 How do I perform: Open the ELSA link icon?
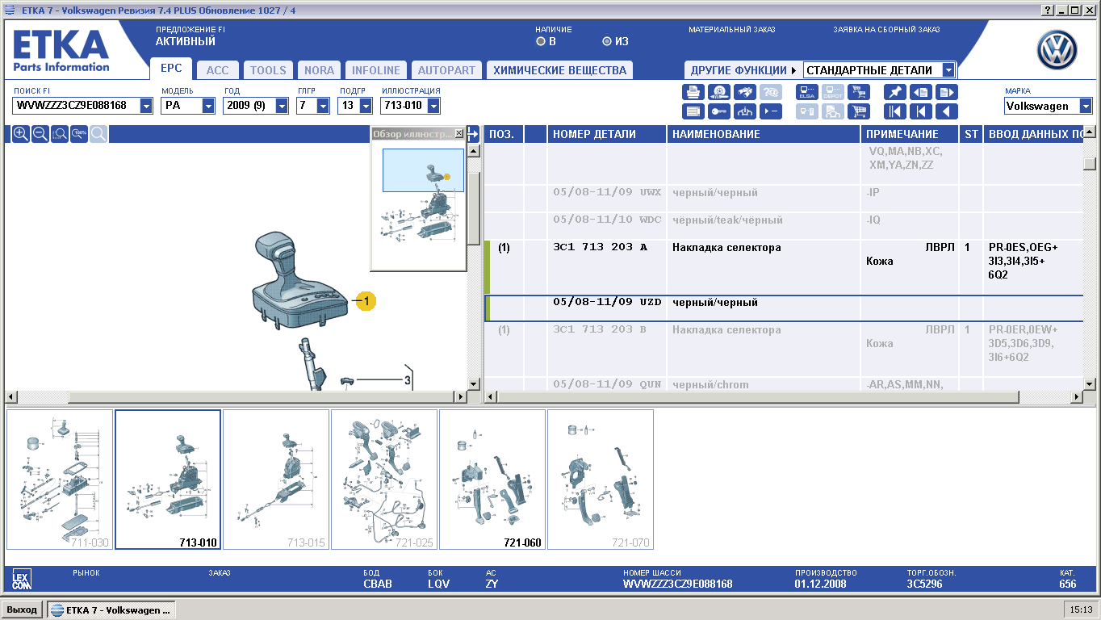tap(807, 92)
